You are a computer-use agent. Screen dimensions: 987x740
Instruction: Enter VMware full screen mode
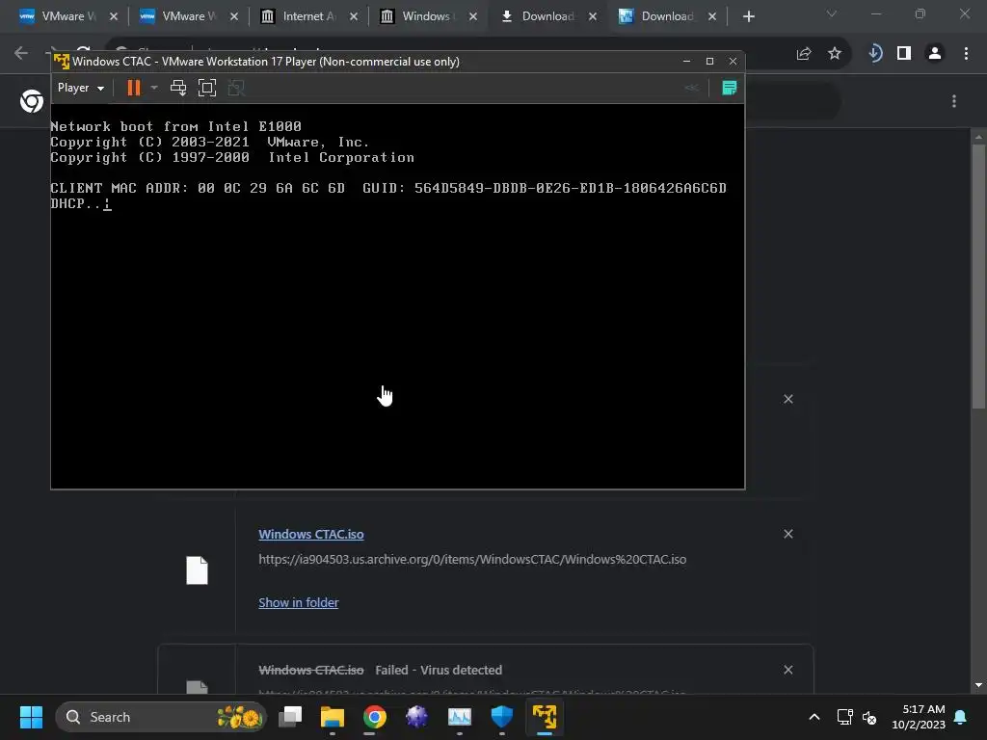tap(207, 88)
